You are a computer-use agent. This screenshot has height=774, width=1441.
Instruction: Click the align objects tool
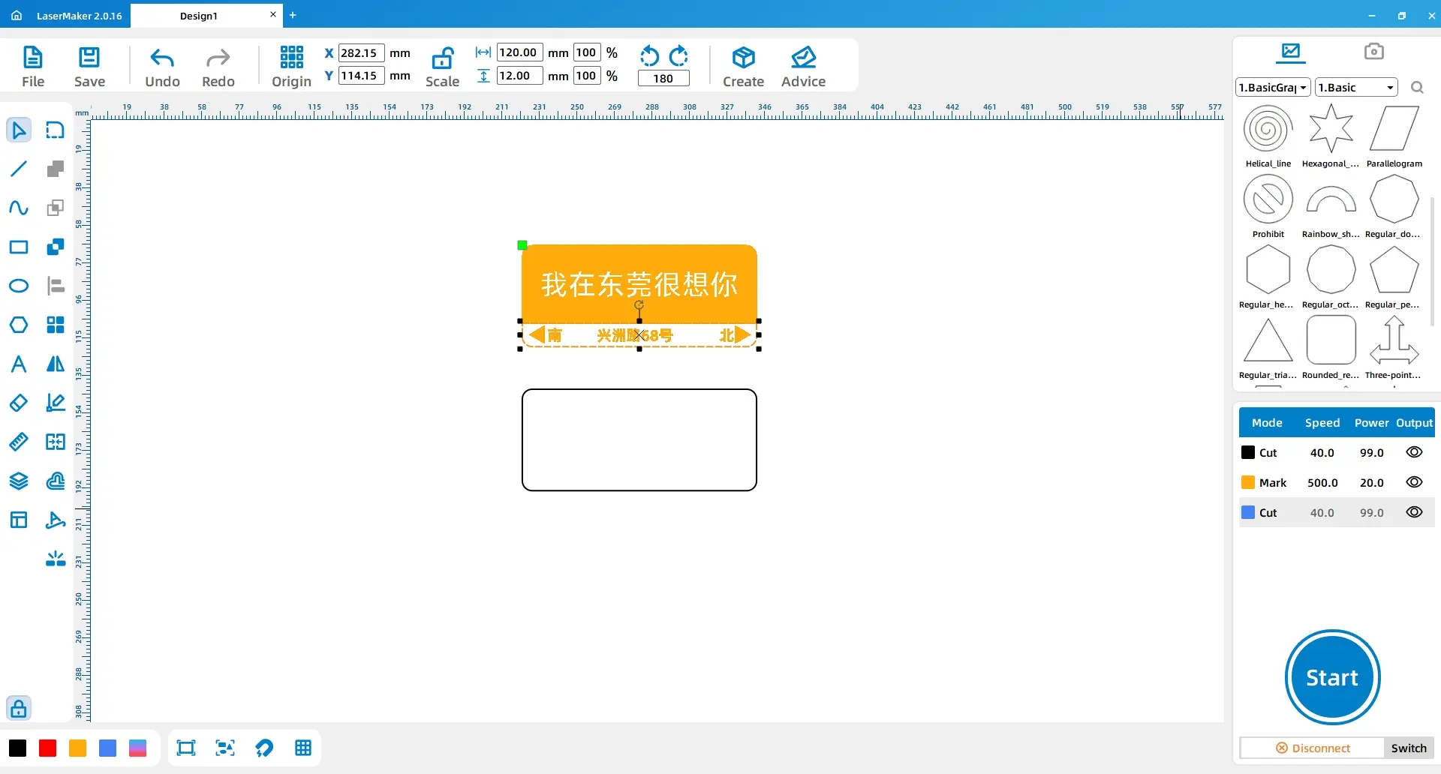(x=56, y=286)
